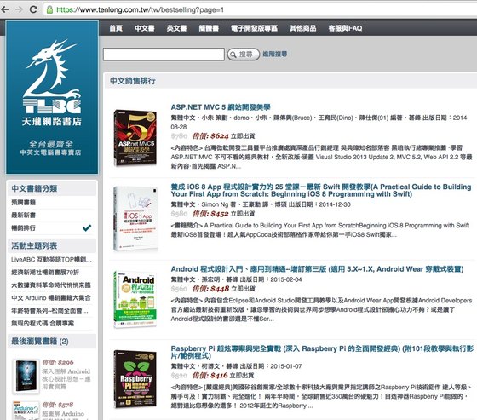This screenshot has height=420, width=477.
Task: Click the recently viewed Android book thumbnail
Action: pos(26,377)
